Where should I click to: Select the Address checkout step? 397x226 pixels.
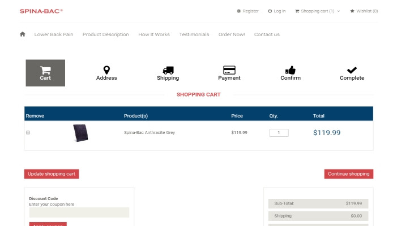click(106, 73)
